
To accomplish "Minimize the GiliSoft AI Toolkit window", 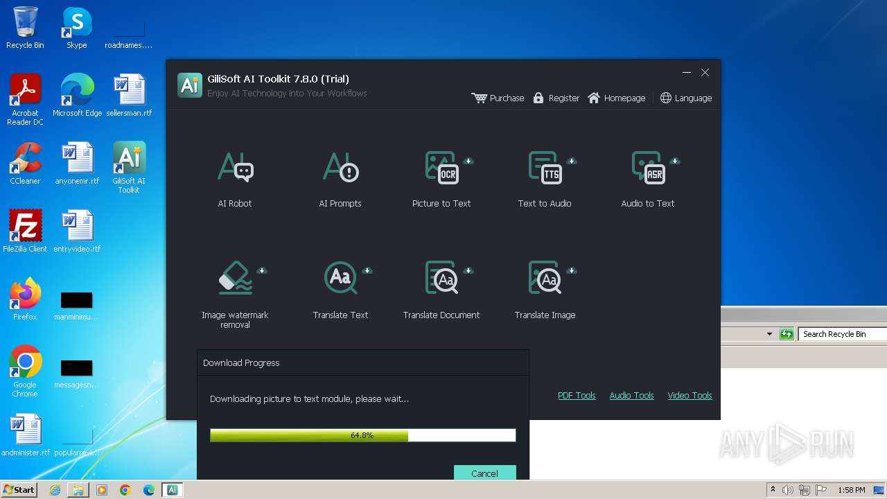I will 687,72.
